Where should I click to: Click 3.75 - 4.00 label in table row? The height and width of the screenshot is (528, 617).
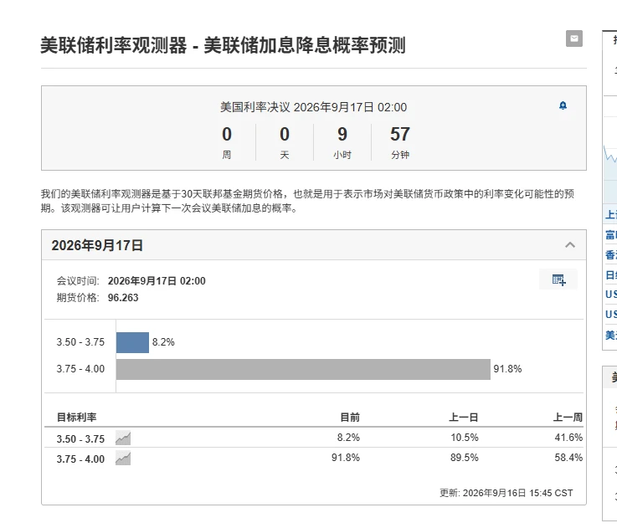tap(80, 459)
